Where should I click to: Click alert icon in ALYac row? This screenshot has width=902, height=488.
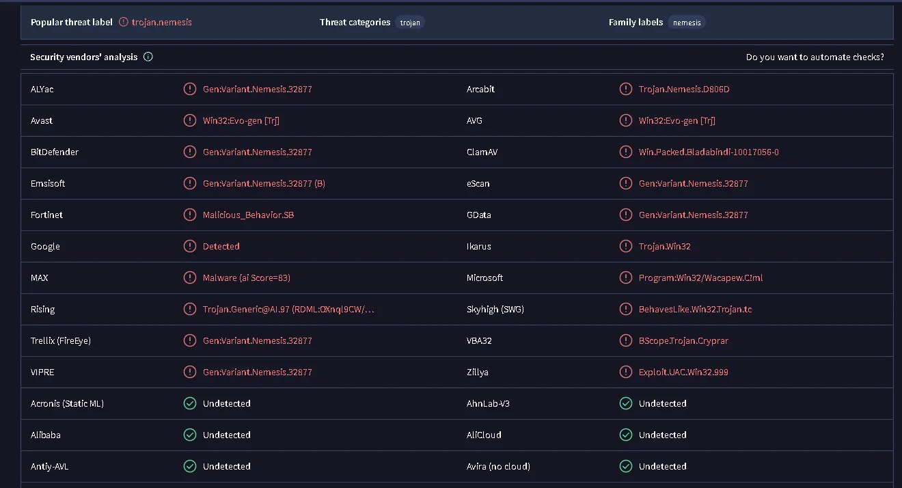tap(190, 89)
